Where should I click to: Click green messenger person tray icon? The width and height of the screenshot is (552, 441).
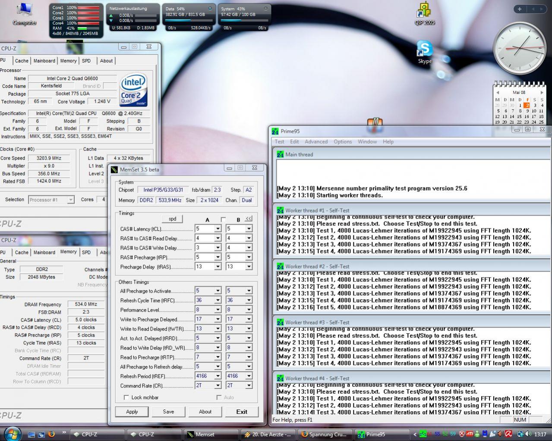(477, 434)
